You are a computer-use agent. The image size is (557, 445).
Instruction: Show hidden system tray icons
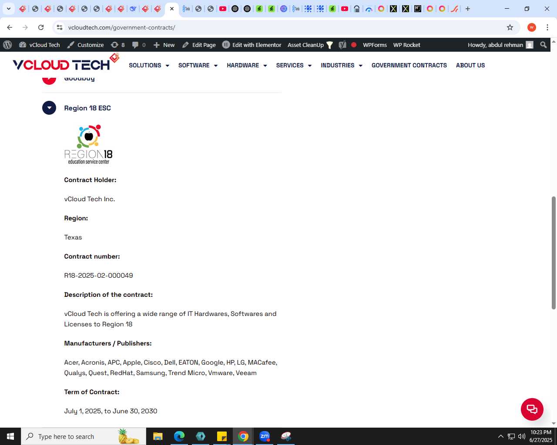click(500, 436)
